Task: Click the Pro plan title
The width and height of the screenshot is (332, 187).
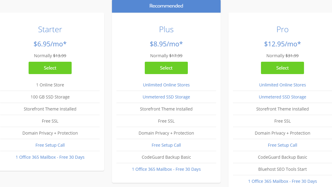Action: pos(282,30)
